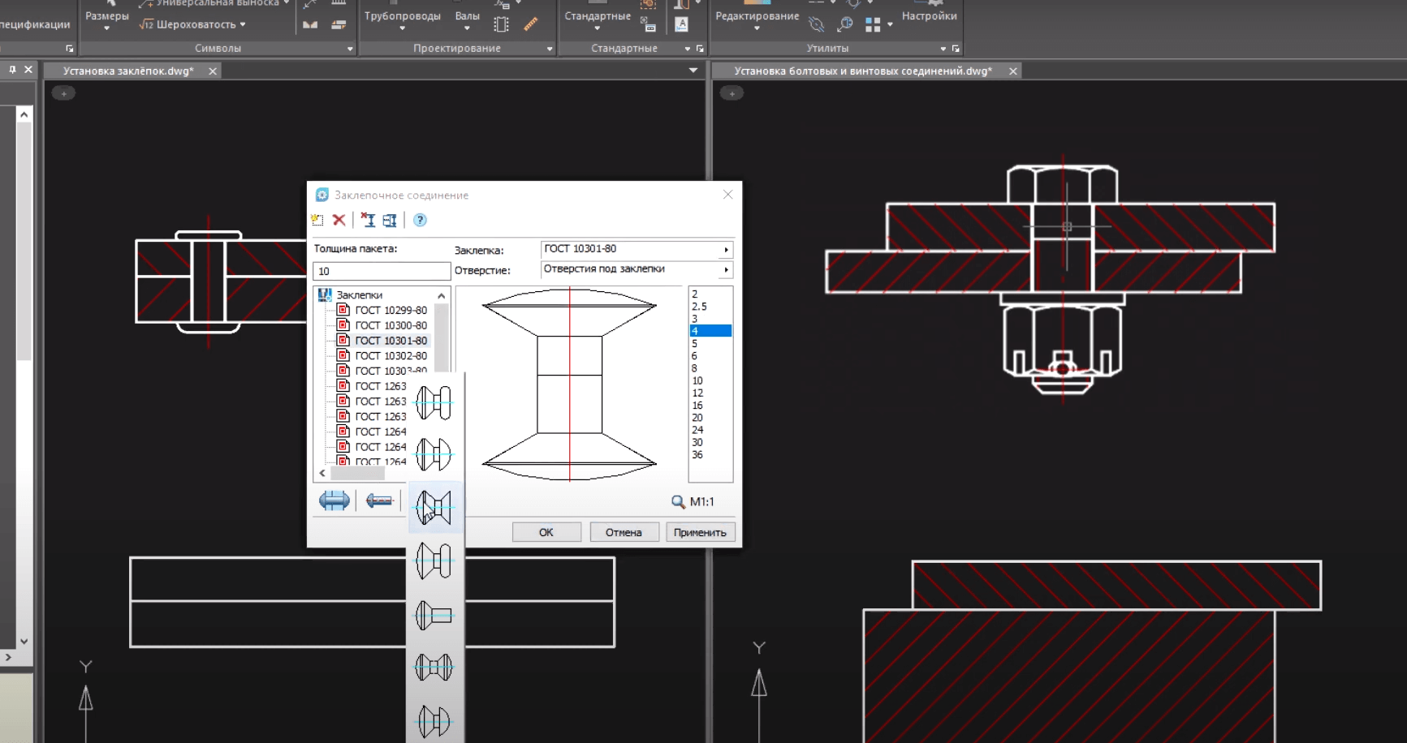This screenshot has width=1407, height=743.
Task: Click the text A icon in Стандартные panel
Action: (682, 24)
